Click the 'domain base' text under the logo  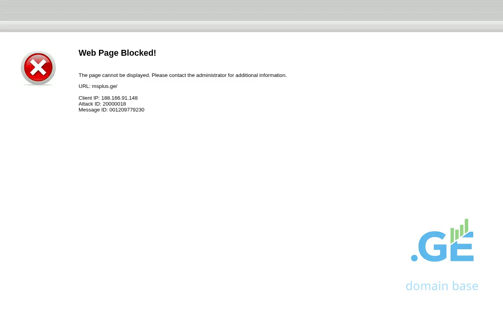pos(442,286)
